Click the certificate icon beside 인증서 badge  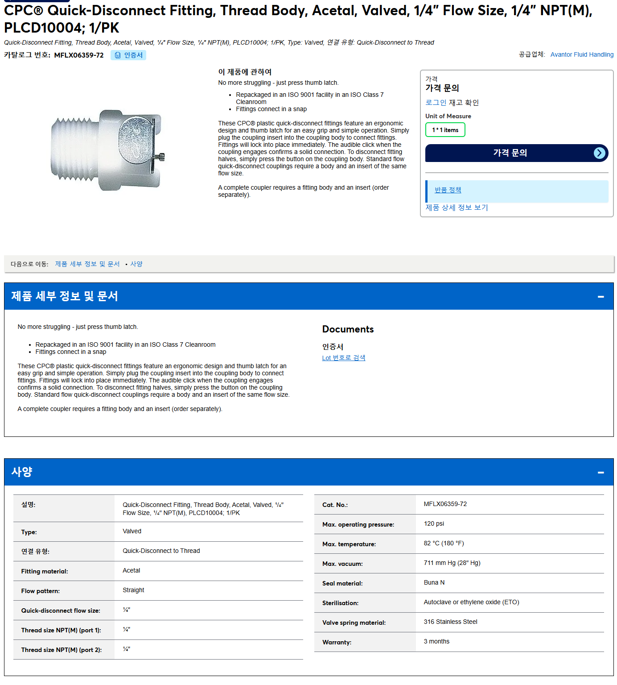click(x=118, y=55)
